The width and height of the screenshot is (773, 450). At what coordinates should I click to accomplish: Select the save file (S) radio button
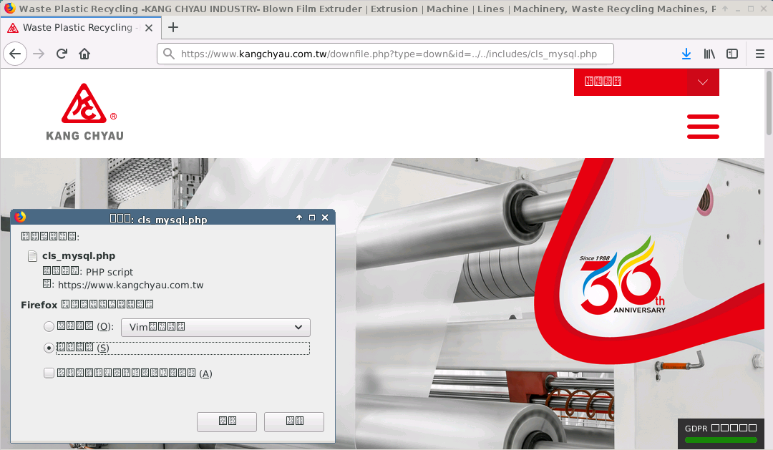tap(49, 348)
